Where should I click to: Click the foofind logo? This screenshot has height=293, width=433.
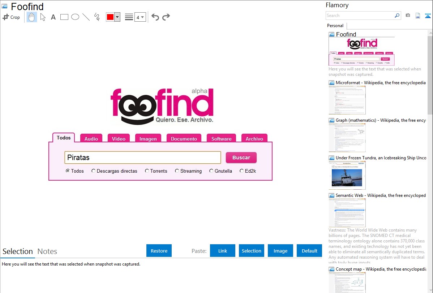click(162, 106)
